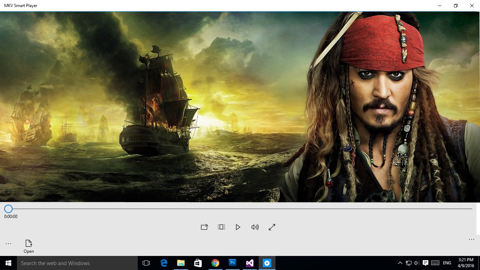Click the cast to device icon

(x=204, y=227)
